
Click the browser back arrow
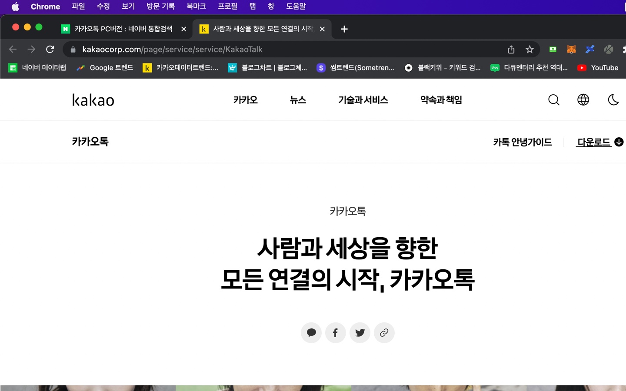[x=13, y=49]
